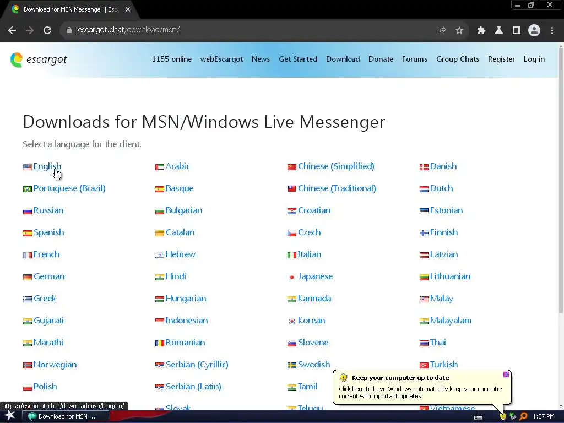Click Log in at top right
The height and width of the screenshot is (423, 564).
[x=534, y=59]
